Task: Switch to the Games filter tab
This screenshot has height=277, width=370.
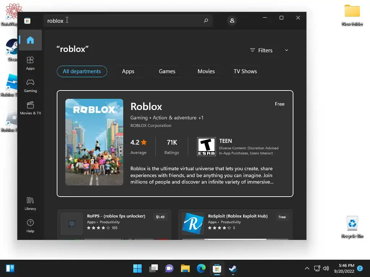Action: coord(167,71)
